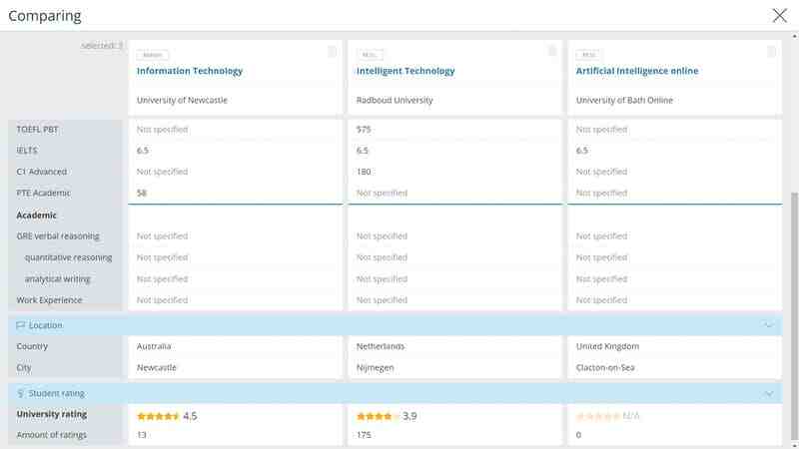Remove Intelligent Technology via its trash icon

pyautogui.click(x=552, y=51)
